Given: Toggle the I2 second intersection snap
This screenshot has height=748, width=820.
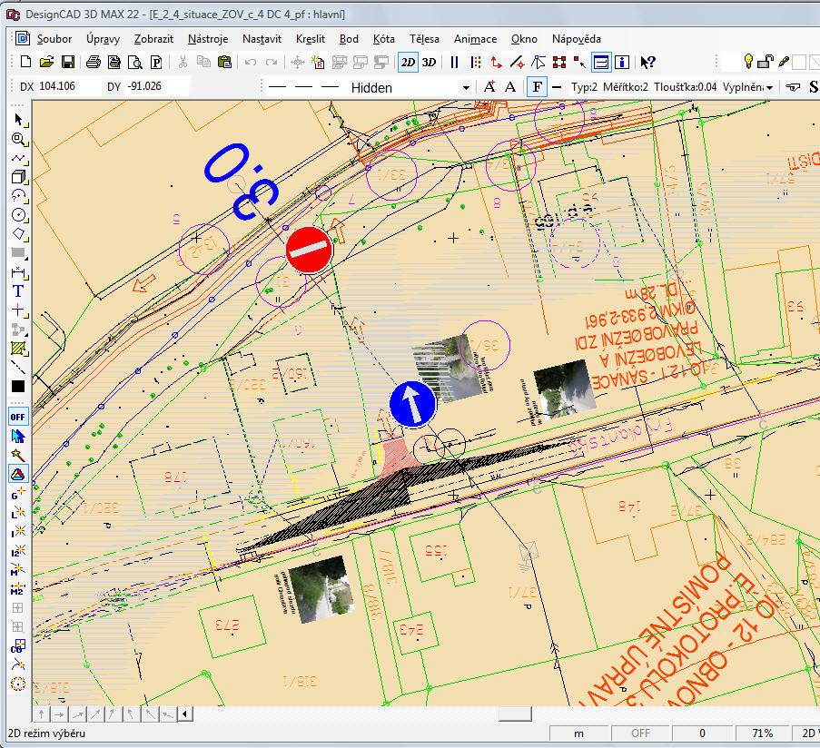Looking at the screenshot, I should click(x=18, y=551).
